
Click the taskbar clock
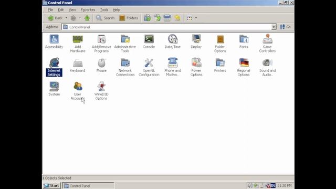pos(285,185)
